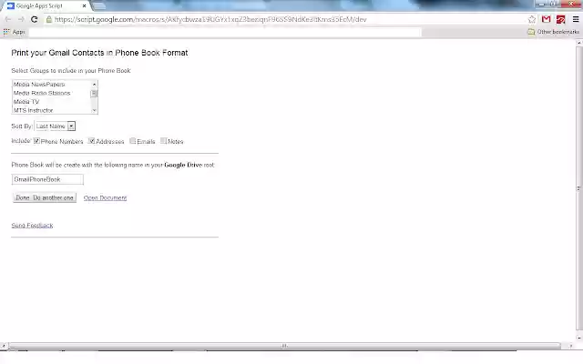
Task: Open the Other bookmarks folder
Action: pyautogui.click(x=553, y=32)
